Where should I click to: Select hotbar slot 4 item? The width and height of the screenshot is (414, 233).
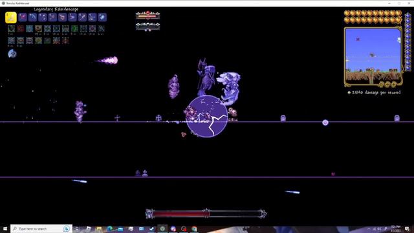(43, 17)
